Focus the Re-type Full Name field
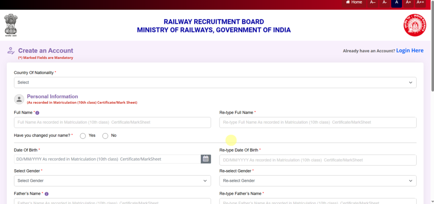 318,122
